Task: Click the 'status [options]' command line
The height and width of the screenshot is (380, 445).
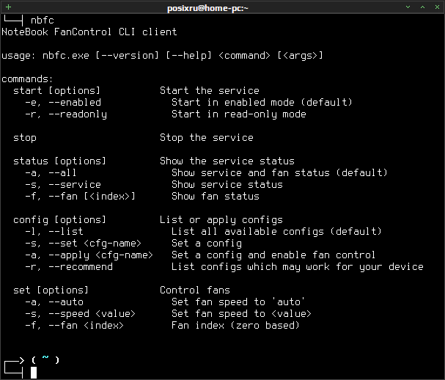Action: (x=59, y=161)
